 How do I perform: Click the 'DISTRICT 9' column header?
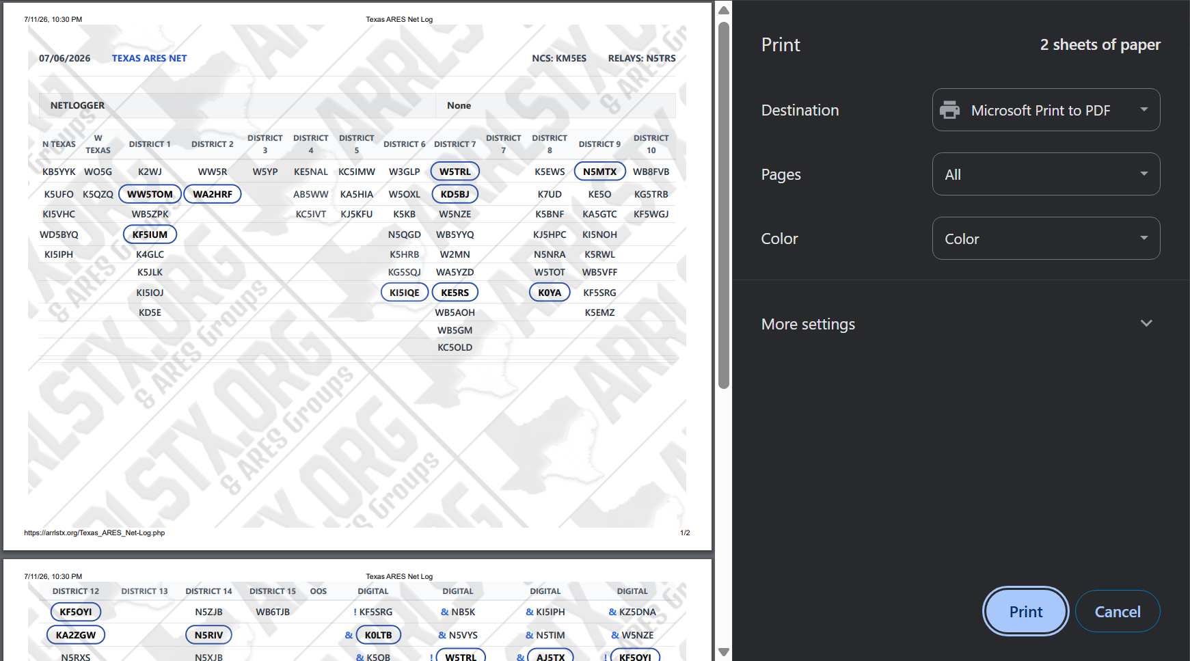[599, 144]
